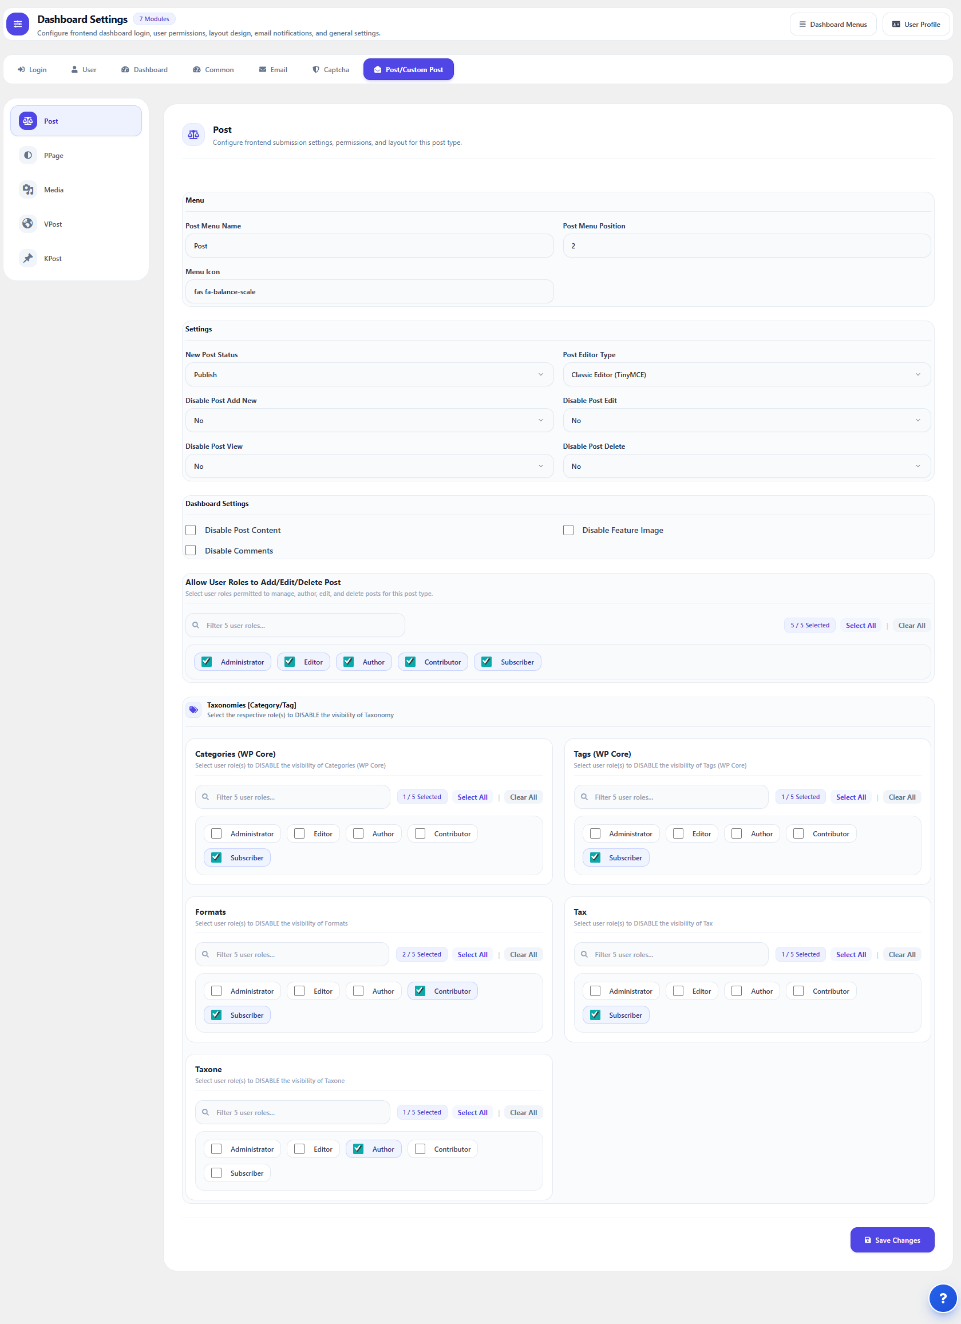961x1324 pixels.
Task: Open the Common tab
Action: [213, 69]
